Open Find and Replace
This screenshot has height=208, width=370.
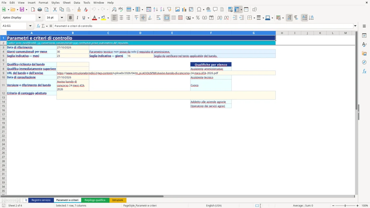coord(114,10)
